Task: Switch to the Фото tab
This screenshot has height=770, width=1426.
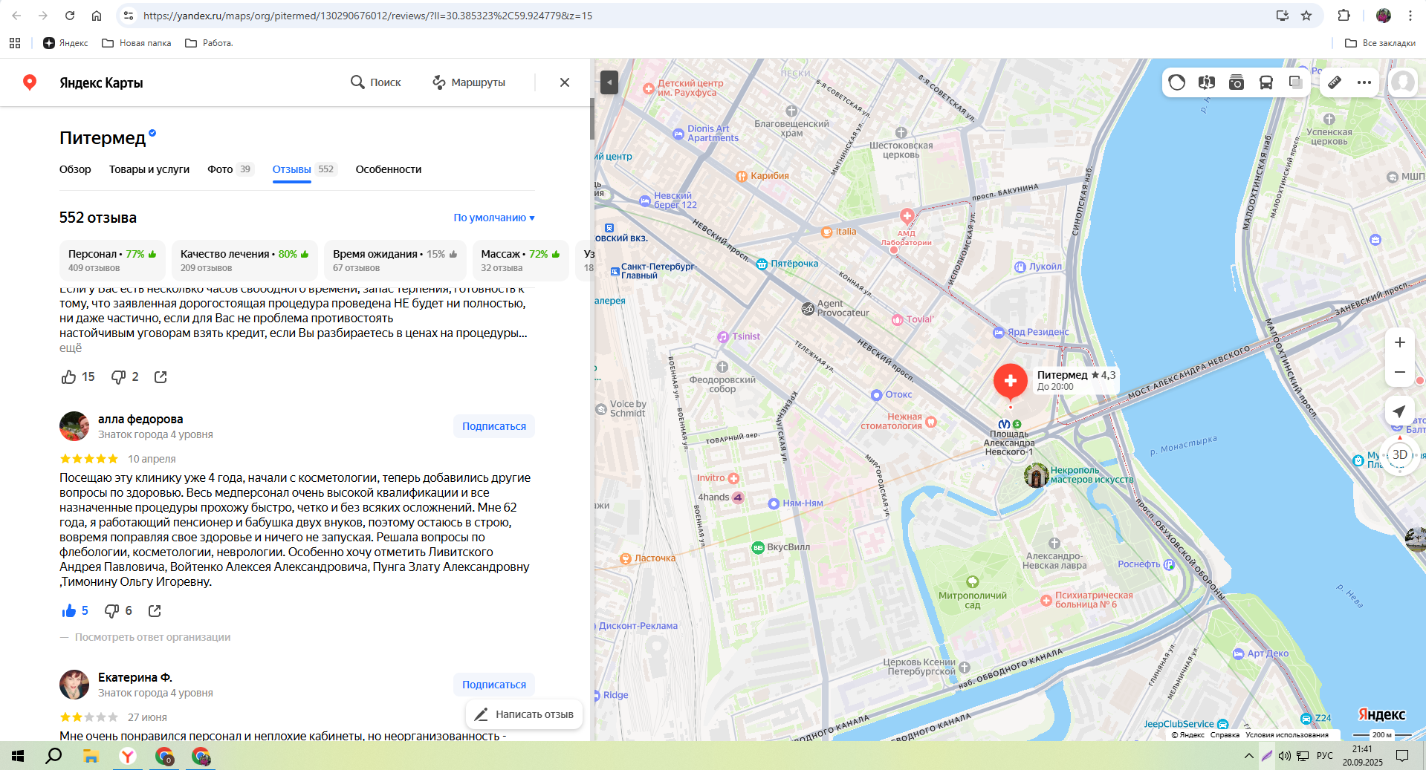Action: coord(220,169)
